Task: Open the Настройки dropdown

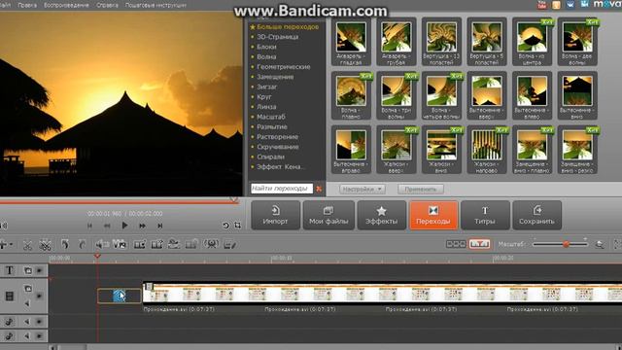Action: 363,190
